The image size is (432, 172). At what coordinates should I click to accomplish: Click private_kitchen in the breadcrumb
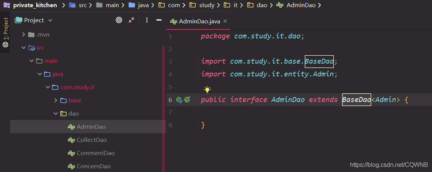click(35, 5)
